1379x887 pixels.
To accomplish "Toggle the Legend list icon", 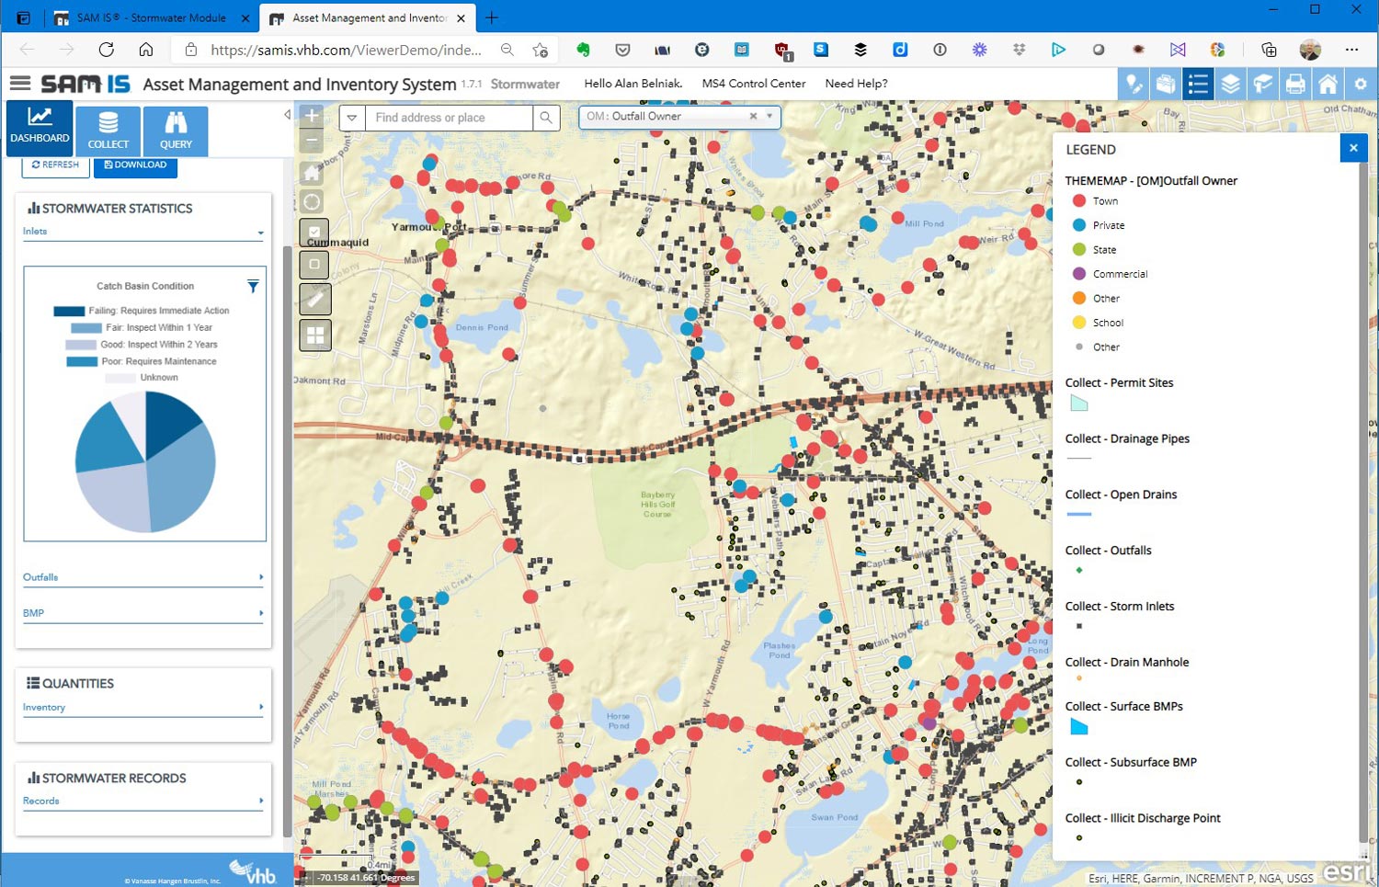I will pos(1197,85).
